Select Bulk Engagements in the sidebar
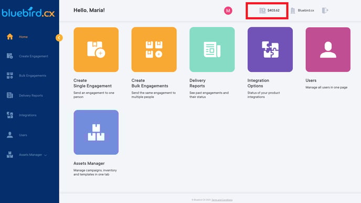Screen dimensions: 361x203 (33, 75)
